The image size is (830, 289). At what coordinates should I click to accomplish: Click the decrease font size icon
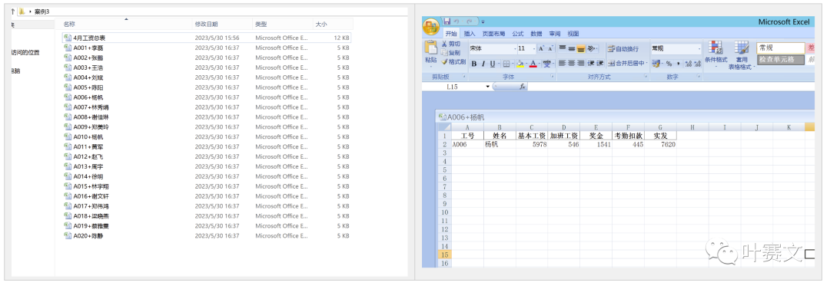[550, 48]
